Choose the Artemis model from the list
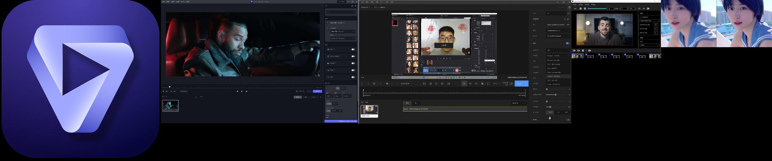This screenshot has height=161, width=772. 558,76
